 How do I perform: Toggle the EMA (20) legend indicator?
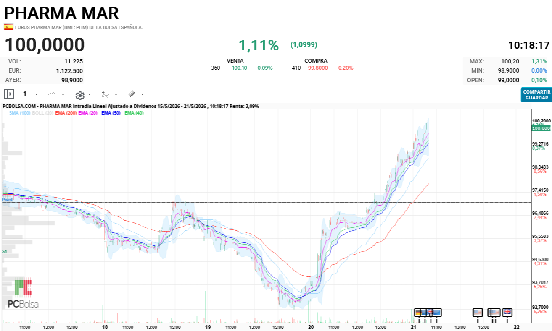88,113
